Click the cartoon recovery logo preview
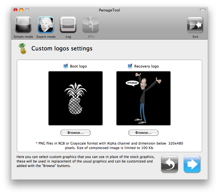The image size is (219, 195). click(x=143, y=98)
